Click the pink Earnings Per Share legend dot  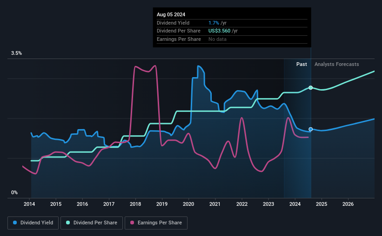132,223
